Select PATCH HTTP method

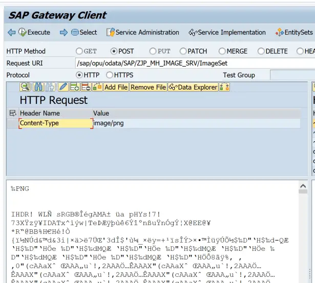183,51
